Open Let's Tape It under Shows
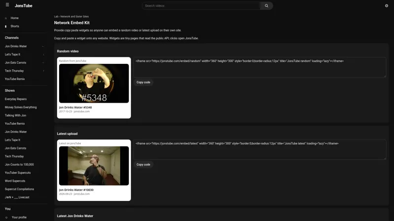Image resolution: width=394 pixels, height=221 pixels. click(12, 140)
